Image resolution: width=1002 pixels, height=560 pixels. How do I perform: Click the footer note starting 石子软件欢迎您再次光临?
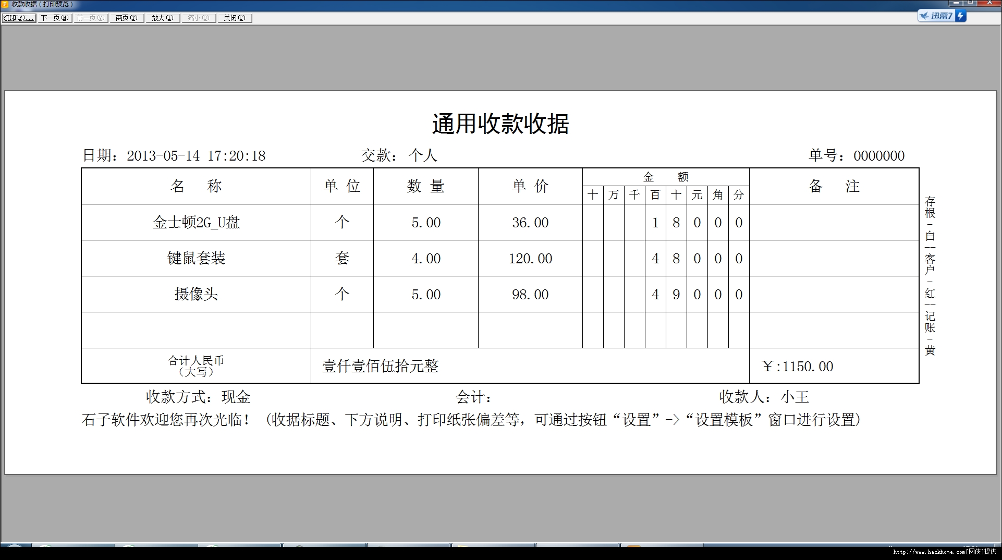point(471,420)
